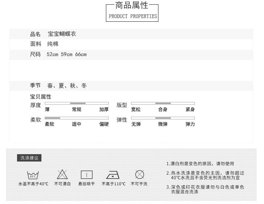This screenshot has width=264, height=204.
Task: Click the 不高于110°C caption
Action: (x=114, y=184)
